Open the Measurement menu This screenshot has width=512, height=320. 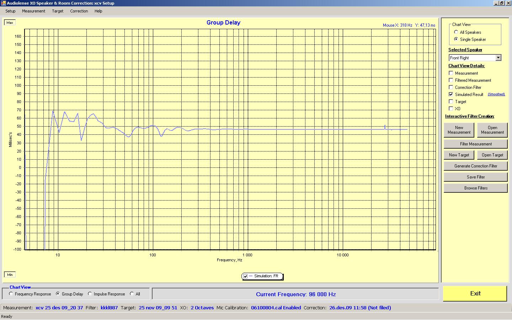[33, 11]
